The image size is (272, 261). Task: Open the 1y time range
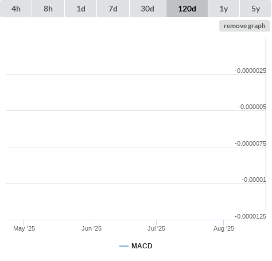coord(224,9)
